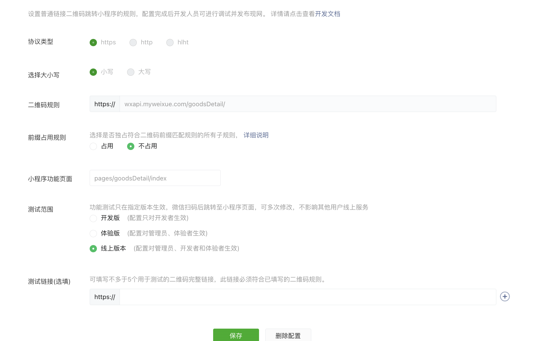The width and height of the screenshot is (544, 341).
Task: Open the 详细说明 link
Action: click(x=256, y=135)
